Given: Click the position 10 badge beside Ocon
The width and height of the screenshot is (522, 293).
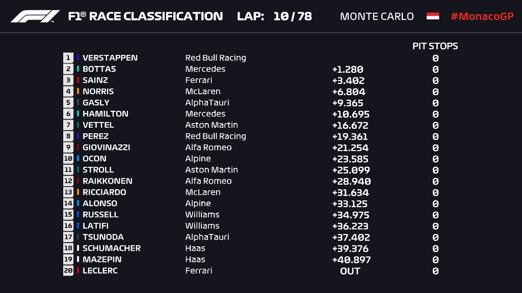Looking at the screenshot, I should pos(68,159).
